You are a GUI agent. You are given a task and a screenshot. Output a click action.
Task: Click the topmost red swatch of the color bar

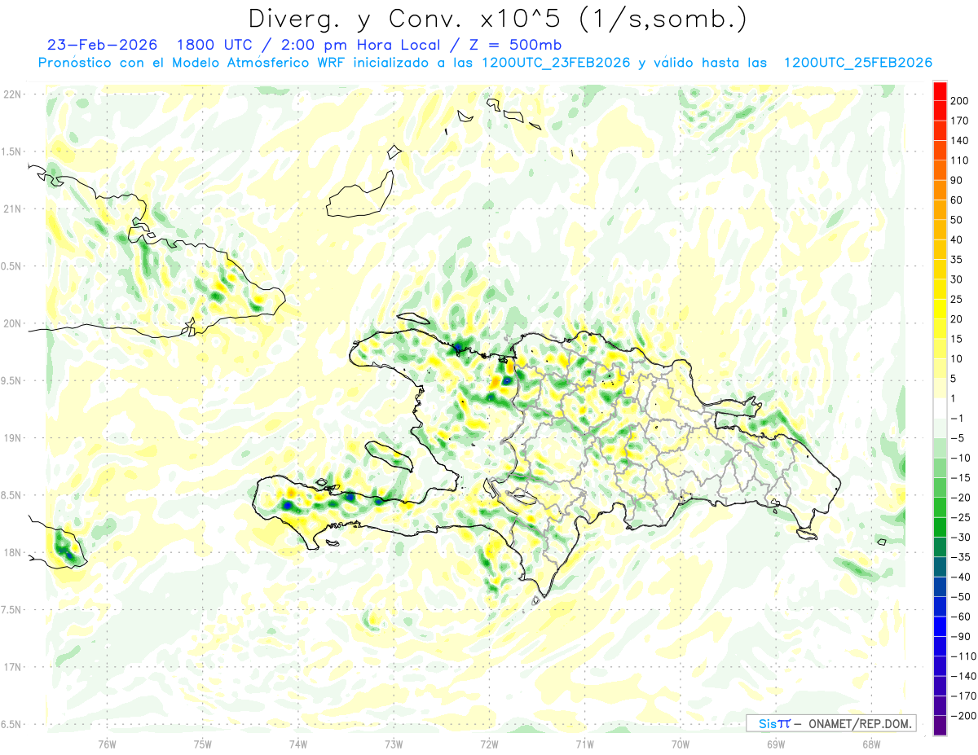pyautogui.click(x=940, y=91)
